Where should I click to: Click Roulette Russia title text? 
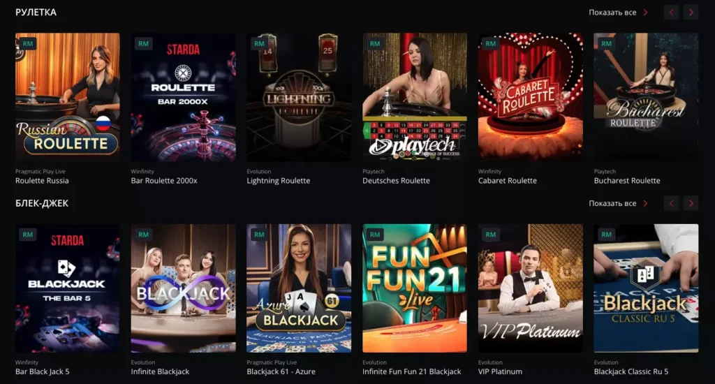point(42,181)
